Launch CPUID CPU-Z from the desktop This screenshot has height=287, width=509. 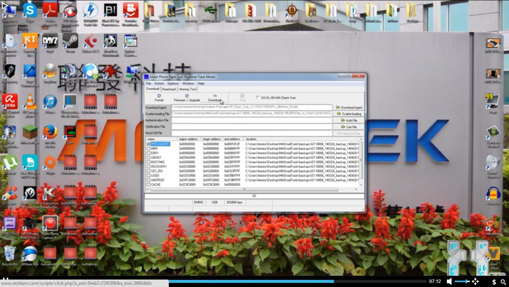point(10,226)
